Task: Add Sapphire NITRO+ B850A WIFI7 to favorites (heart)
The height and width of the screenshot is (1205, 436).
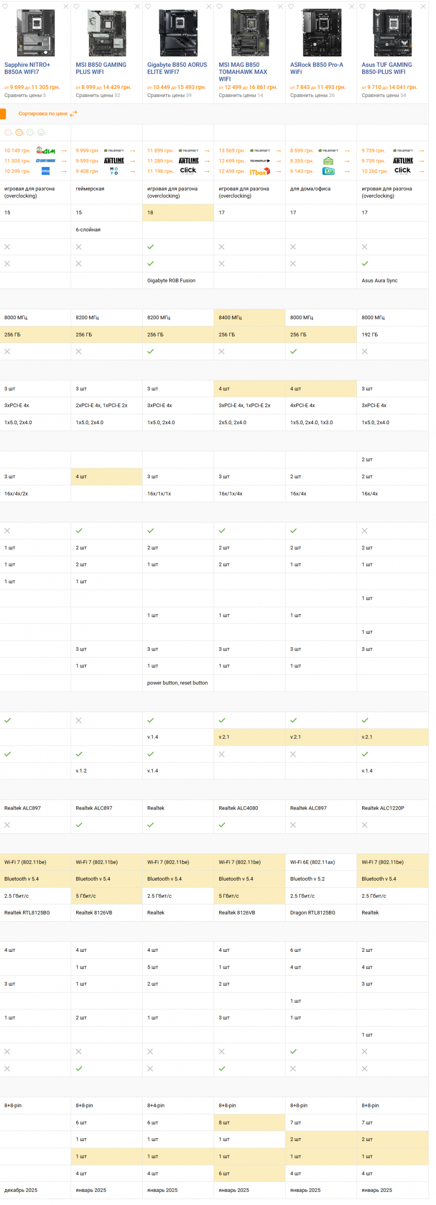Action: coord(5,7)
